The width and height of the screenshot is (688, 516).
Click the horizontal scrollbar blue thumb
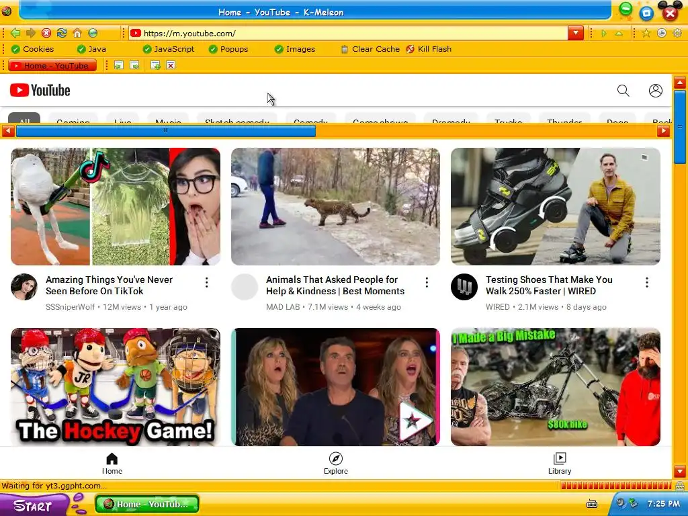coord(166,131)
